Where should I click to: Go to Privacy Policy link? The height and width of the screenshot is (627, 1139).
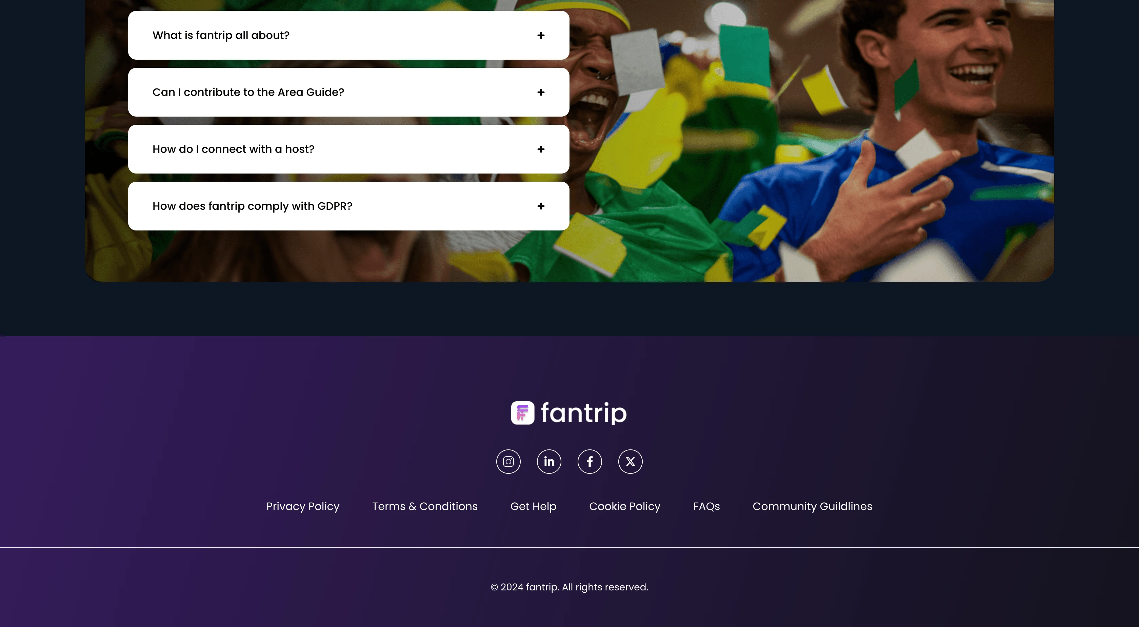[303, 506]
